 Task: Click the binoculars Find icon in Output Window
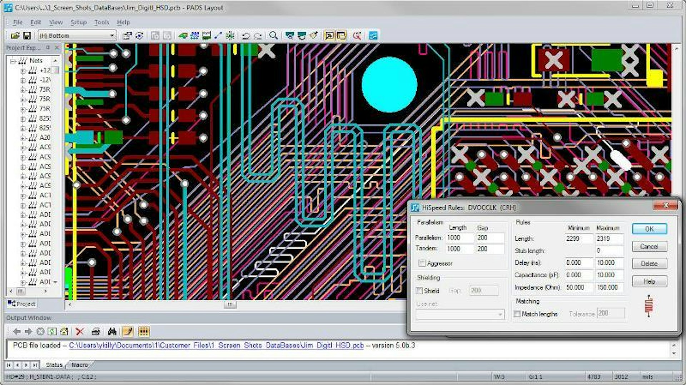pyautogui.click(x=112, y=332)
